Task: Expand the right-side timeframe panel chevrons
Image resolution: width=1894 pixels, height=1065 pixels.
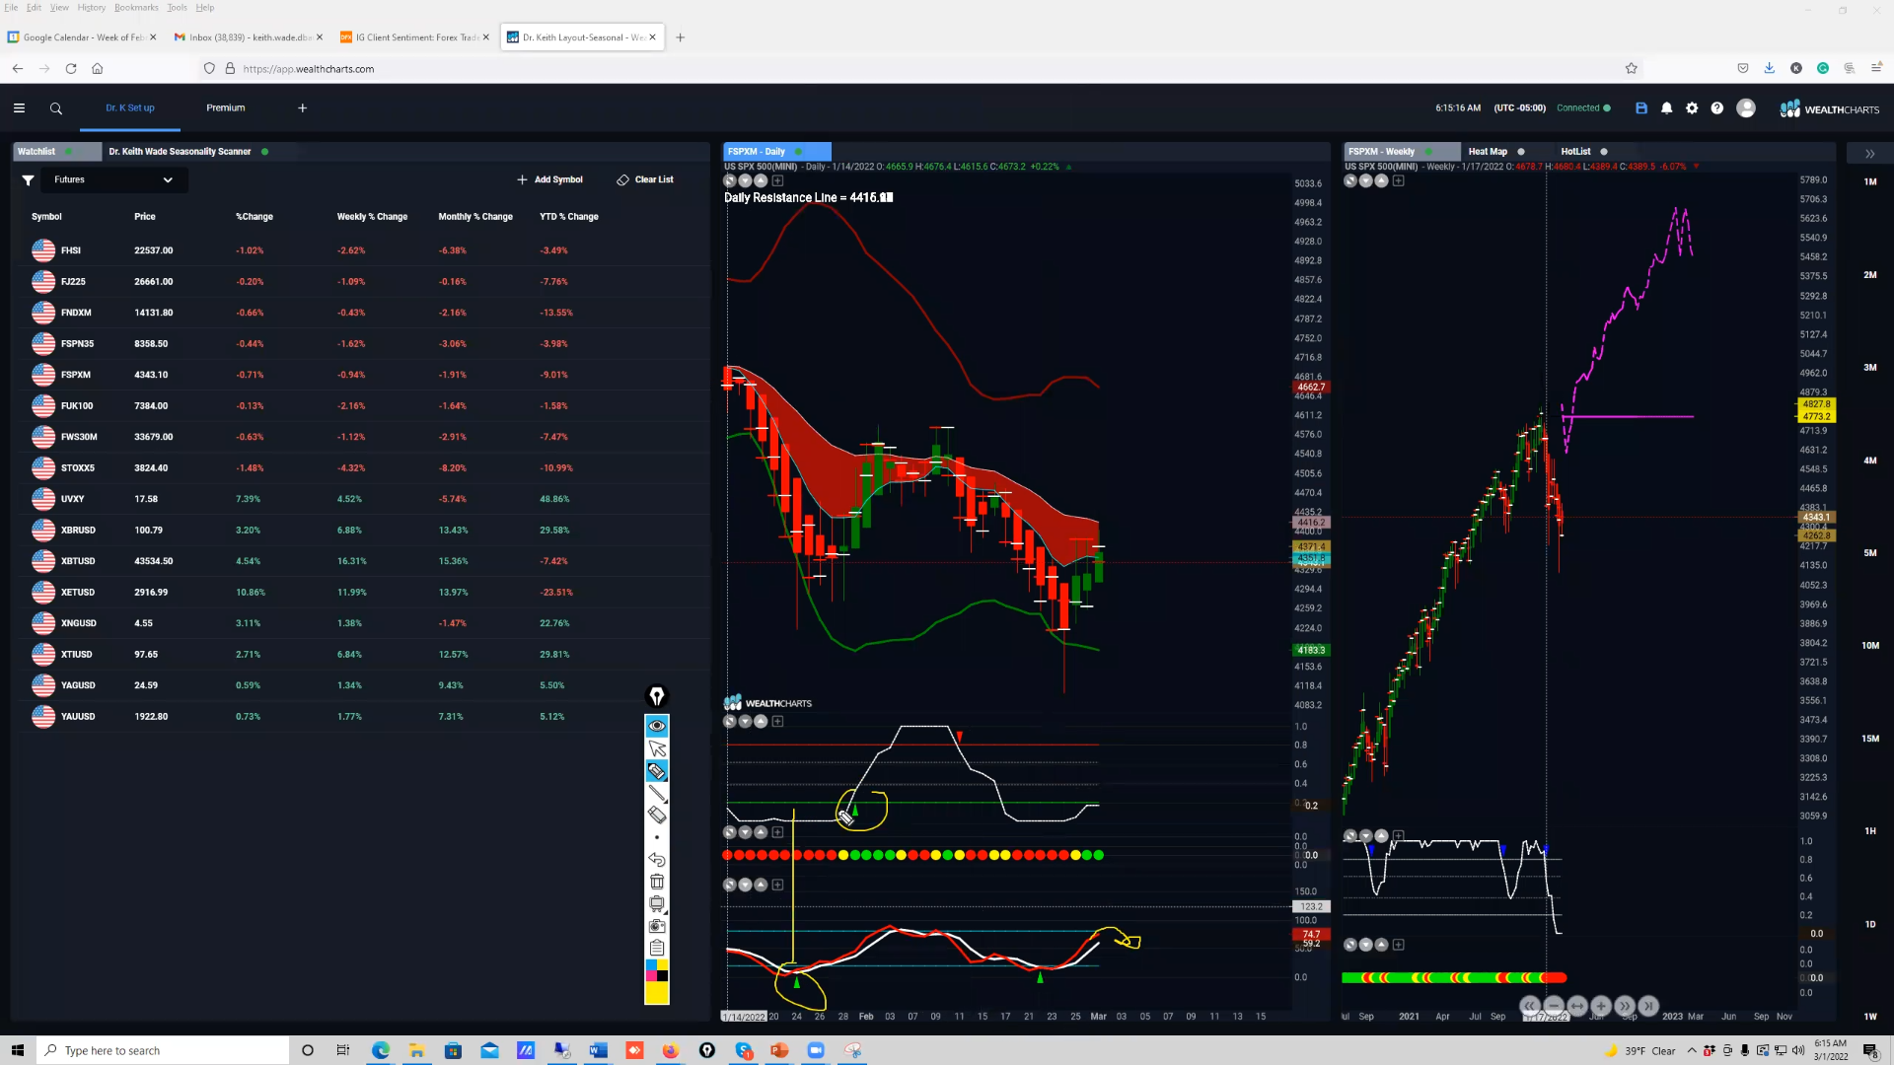Action: (1869, 154)
